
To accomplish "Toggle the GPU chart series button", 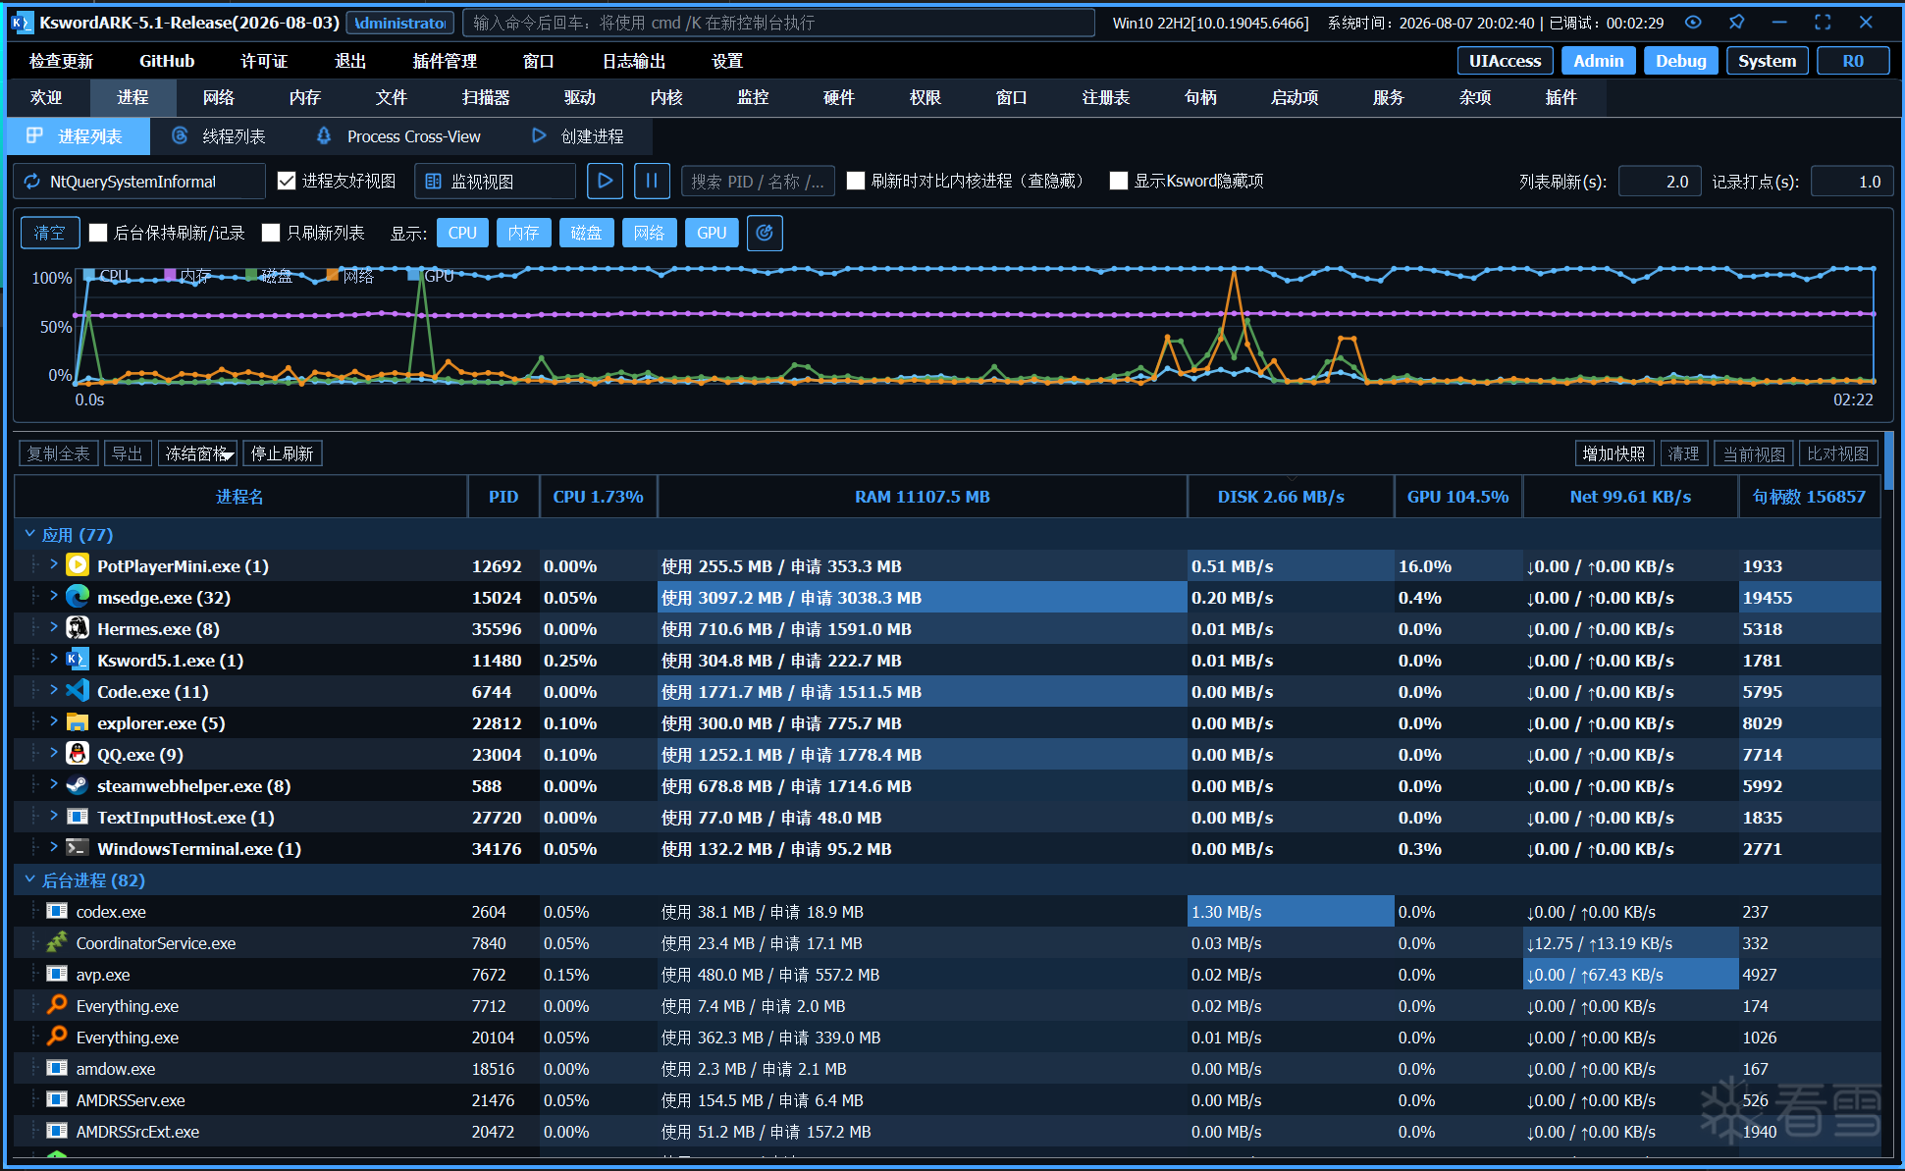I will [712, 233].
